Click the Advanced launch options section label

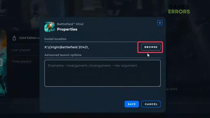63,55
